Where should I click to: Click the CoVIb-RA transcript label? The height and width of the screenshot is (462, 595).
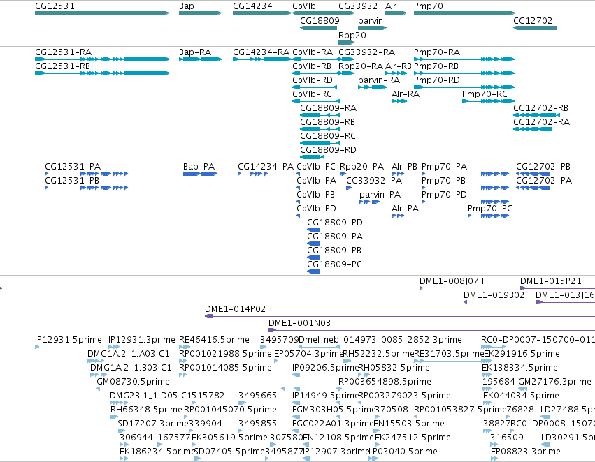pyautogui.click(x=313, y=52)
